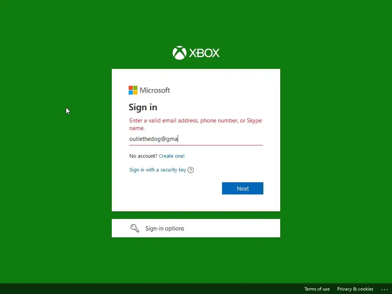This screenshot has height=294, width=392.
Task: Open the three-dot more options in footer
Action: tap(384, 289)
